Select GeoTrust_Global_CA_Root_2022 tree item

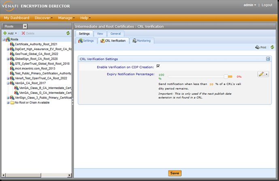tap(36, 54)
